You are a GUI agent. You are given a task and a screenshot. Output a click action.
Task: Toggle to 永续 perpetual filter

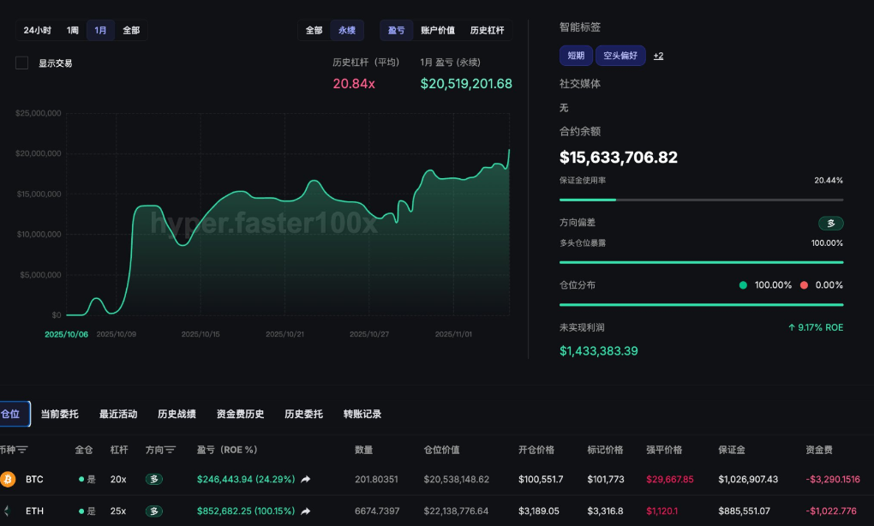(347, 30)
